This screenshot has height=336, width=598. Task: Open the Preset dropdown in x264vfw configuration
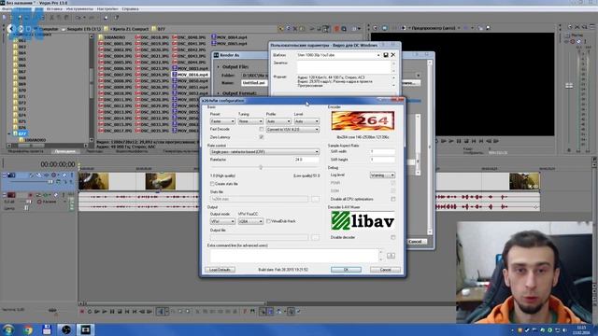(222, 121)
